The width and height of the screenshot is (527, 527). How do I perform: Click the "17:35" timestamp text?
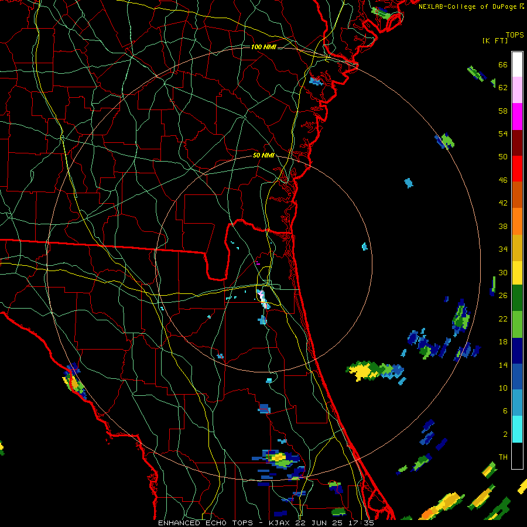point(361,523)
